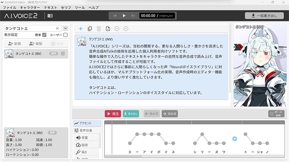Skip to previous track in transport bar
This screenshot has height=162, width=289.
click(x=115, y=16)
